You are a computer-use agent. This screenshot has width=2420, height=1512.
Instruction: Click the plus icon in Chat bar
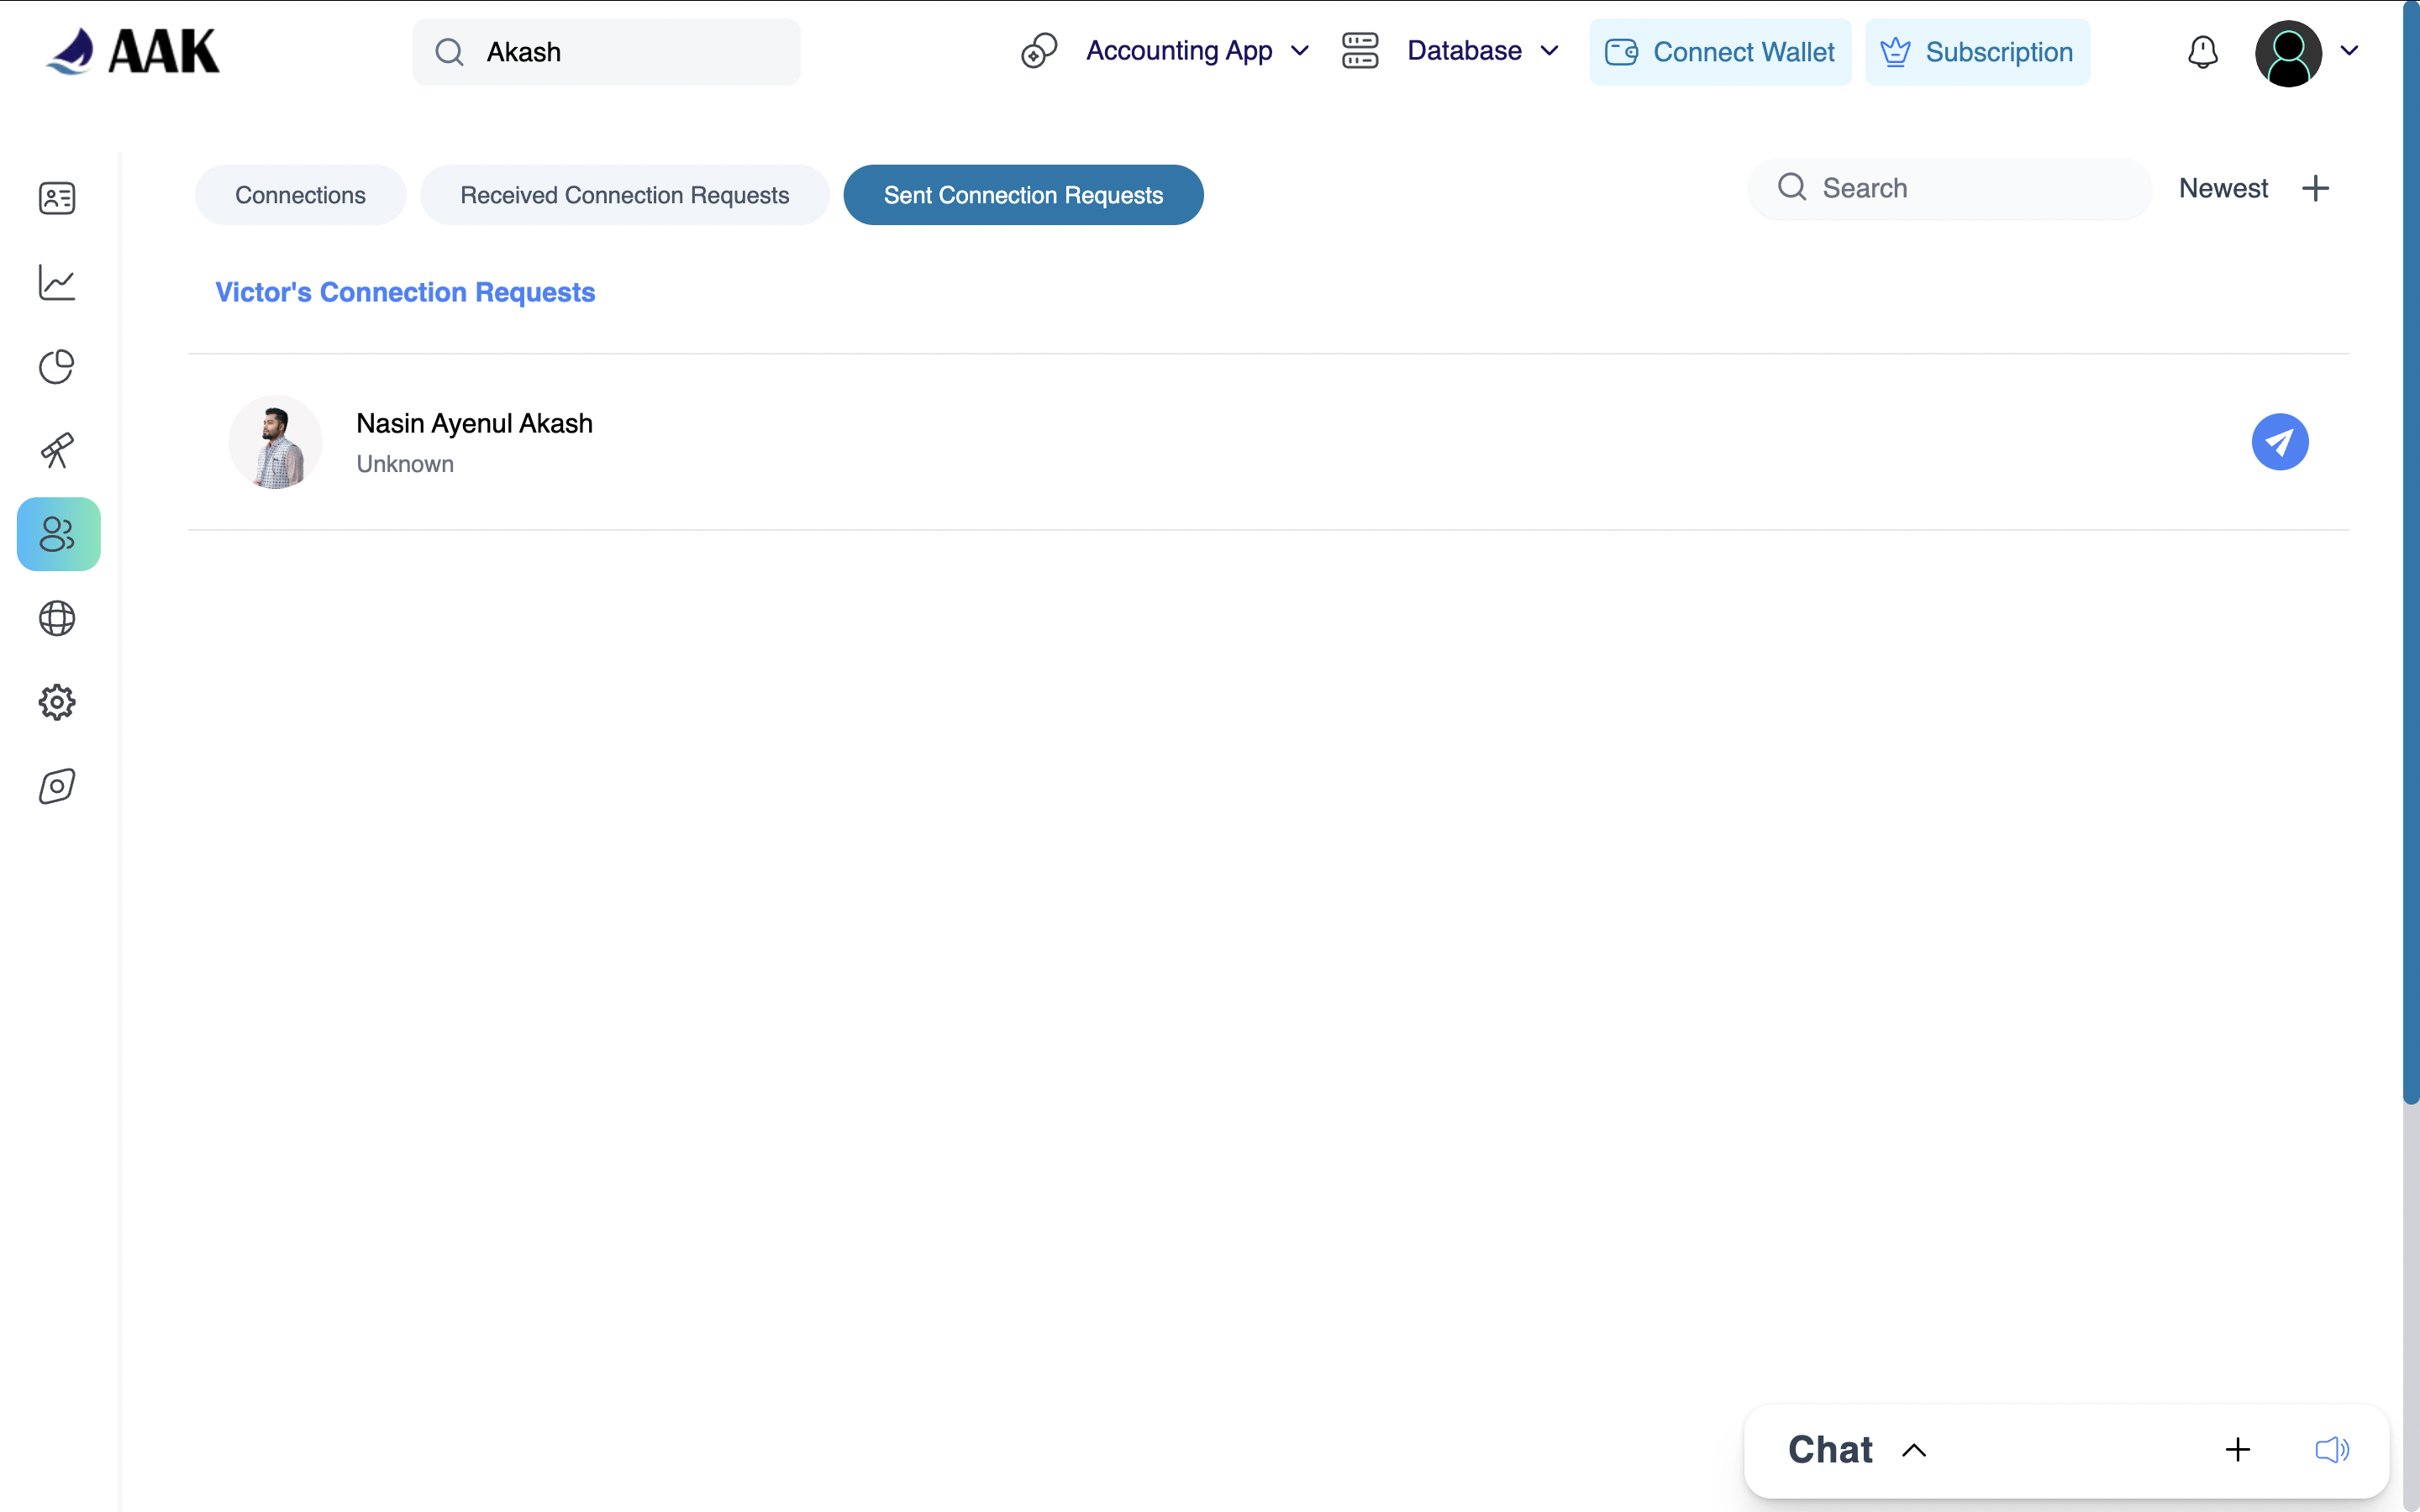tap(2238, 1450)
